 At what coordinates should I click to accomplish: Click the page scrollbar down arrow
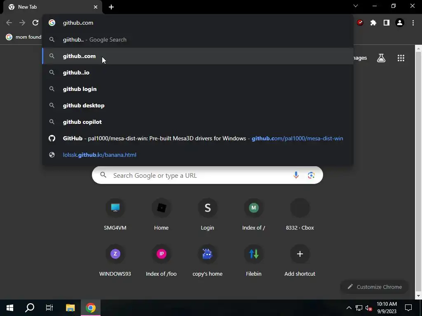click(418, 296)
